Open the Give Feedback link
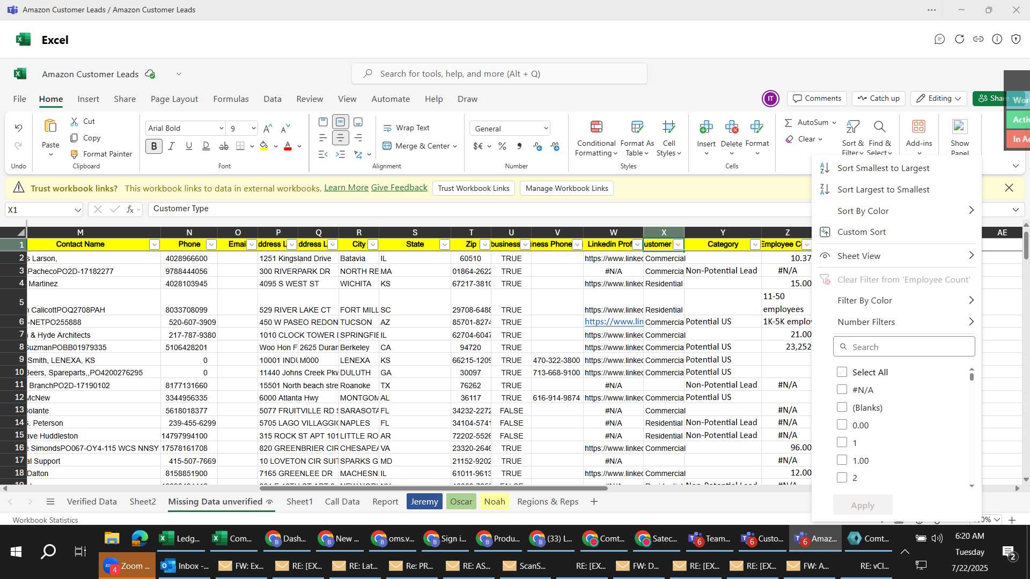 click(x=399, y=188)
